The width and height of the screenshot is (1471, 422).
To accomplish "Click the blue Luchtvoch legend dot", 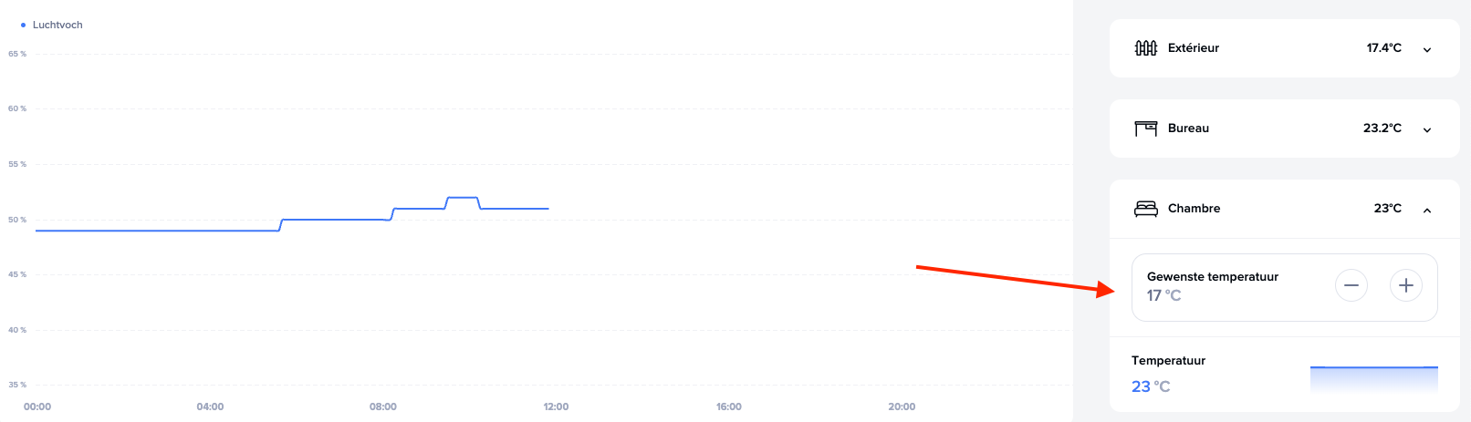I will click(x=23, y=26).
